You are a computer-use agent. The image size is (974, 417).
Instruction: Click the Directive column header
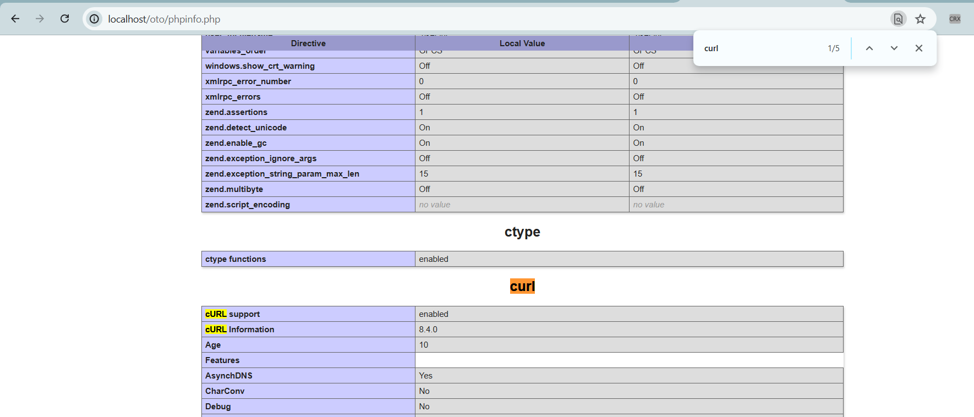tap(308, 43)
